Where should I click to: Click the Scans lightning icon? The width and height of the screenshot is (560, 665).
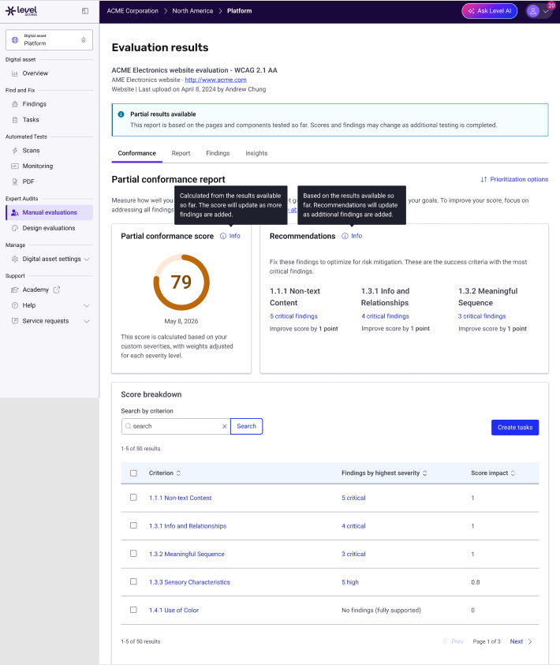pos(15,151)
